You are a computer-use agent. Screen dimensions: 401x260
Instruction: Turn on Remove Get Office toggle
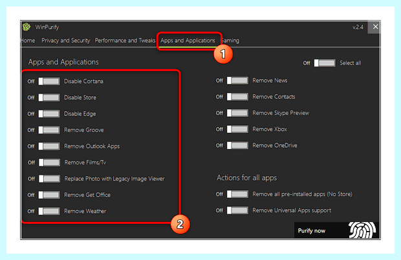(x=49, y=195)
